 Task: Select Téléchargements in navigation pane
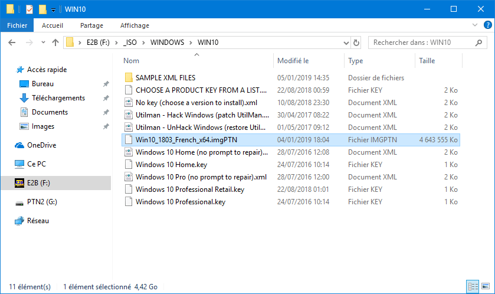click(x=58, y=98)
